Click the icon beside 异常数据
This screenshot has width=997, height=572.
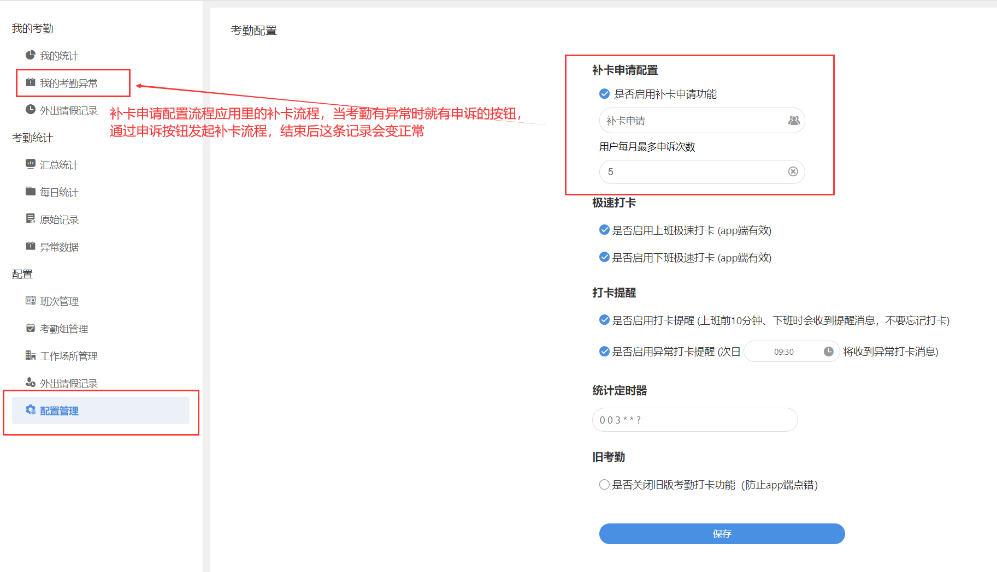tap(31, 246)
